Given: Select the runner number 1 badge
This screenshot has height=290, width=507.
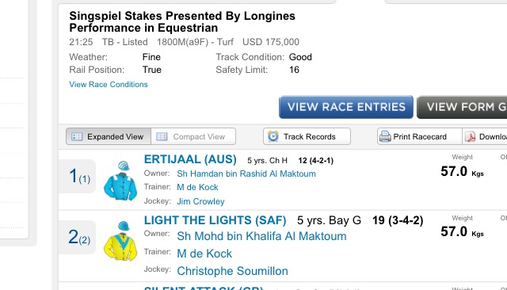Looking at the screenshot, I should click(x=78, y=176).
